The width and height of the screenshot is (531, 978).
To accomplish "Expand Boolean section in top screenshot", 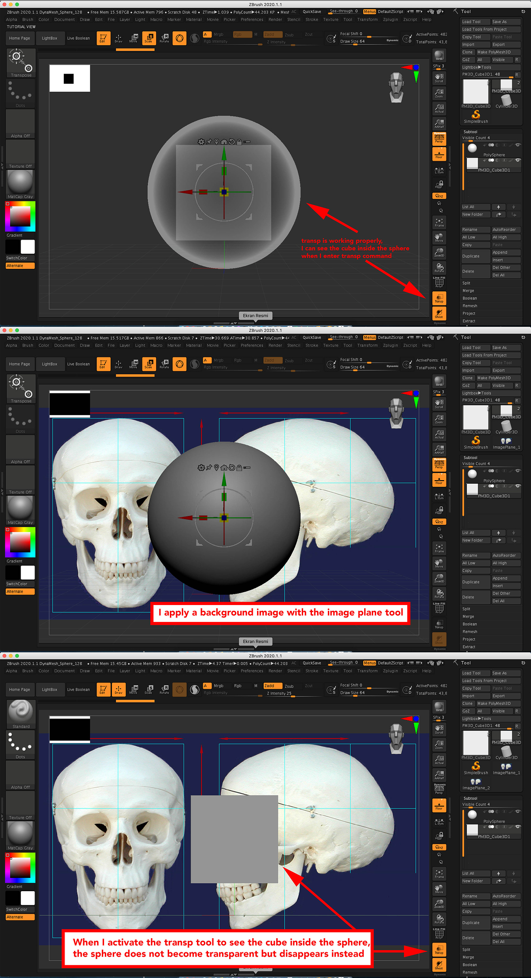I will tap(470, 298).
